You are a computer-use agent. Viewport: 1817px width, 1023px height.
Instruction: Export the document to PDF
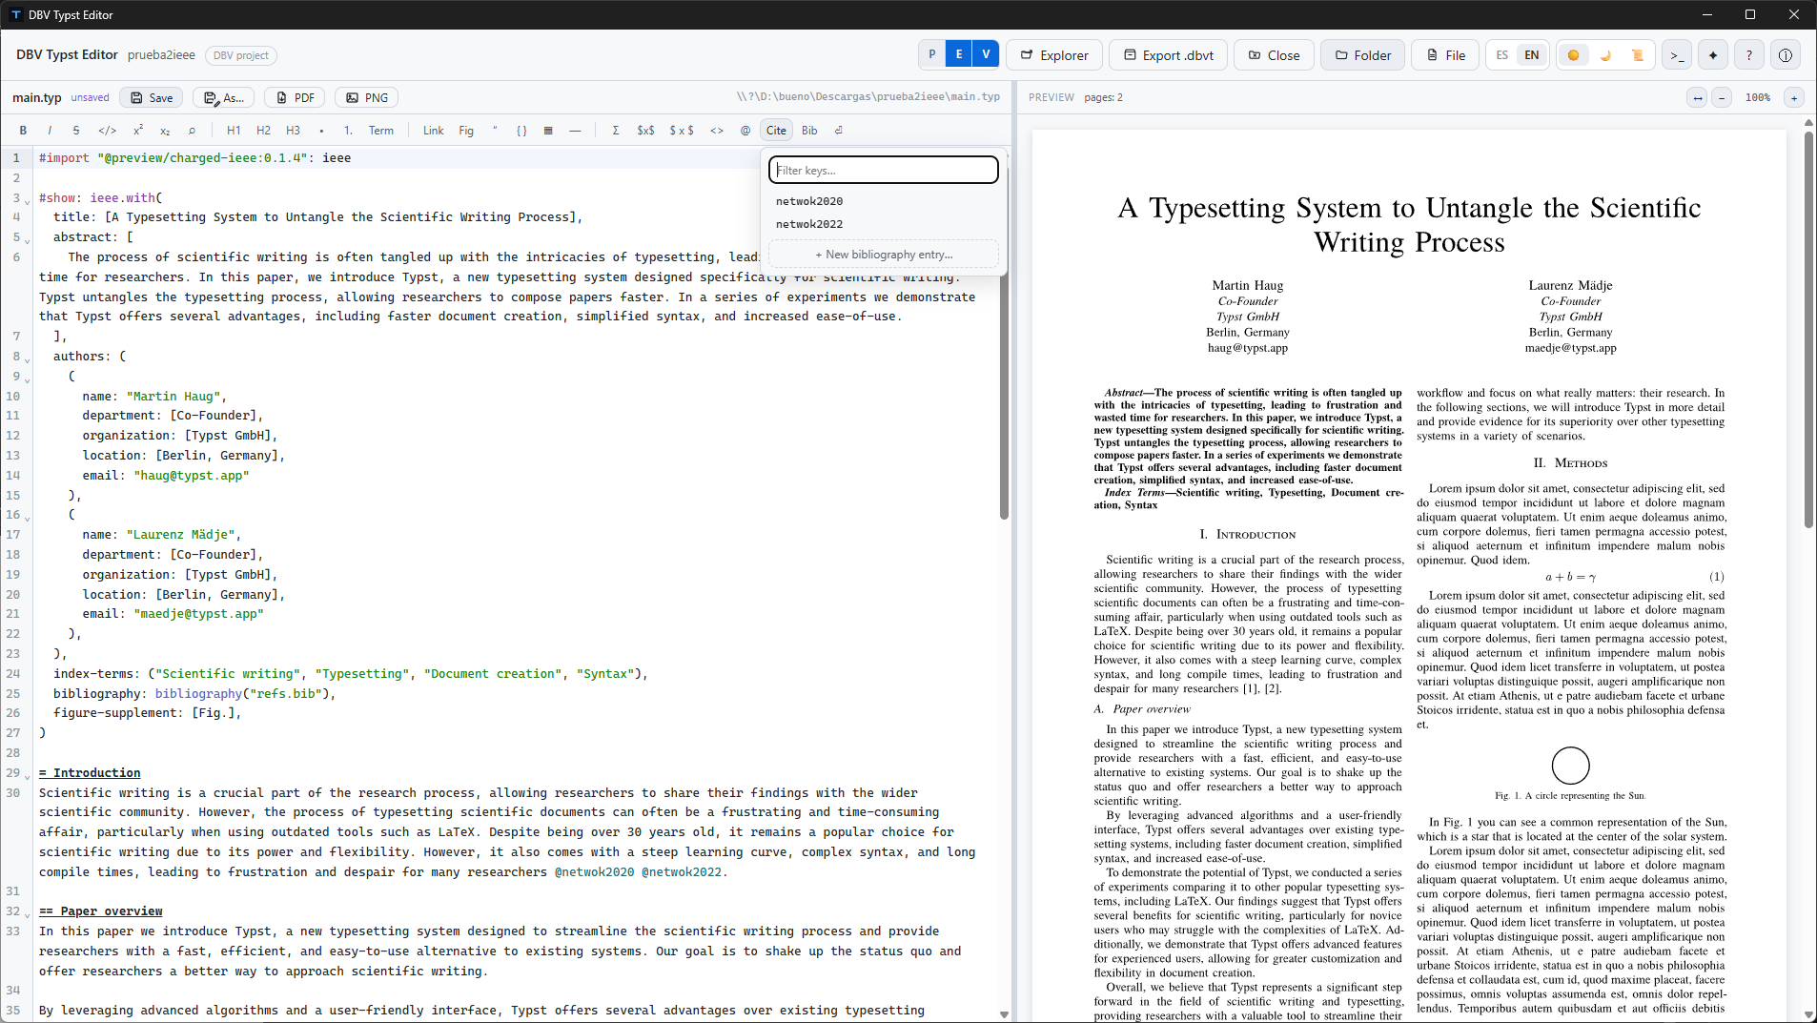coord(295,97)
